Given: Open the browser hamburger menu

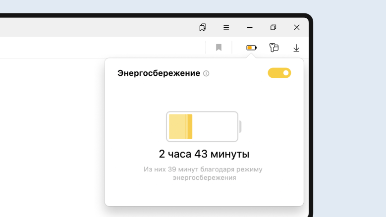Looking at the screenshot, I should coord(226,27).
